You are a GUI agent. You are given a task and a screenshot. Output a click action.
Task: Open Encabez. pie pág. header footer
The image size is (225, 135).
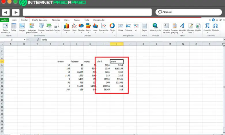click(x=175, y=28)
